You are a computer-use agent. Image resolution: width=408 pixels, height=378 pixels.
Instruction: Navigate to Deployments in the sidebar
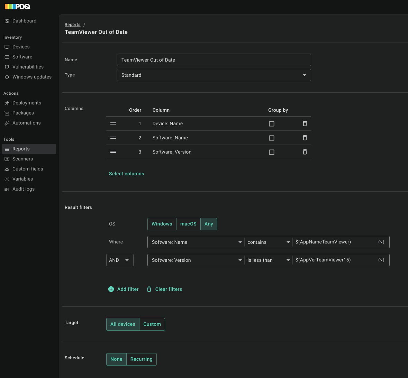point(27,103)
